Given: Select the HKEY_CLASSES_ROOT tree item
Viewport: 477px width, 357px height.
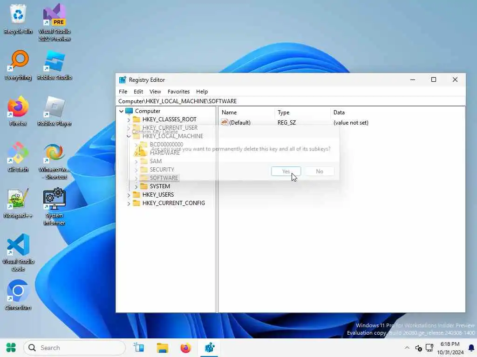Looking at the screenshot, I should (x=169, y=119).
